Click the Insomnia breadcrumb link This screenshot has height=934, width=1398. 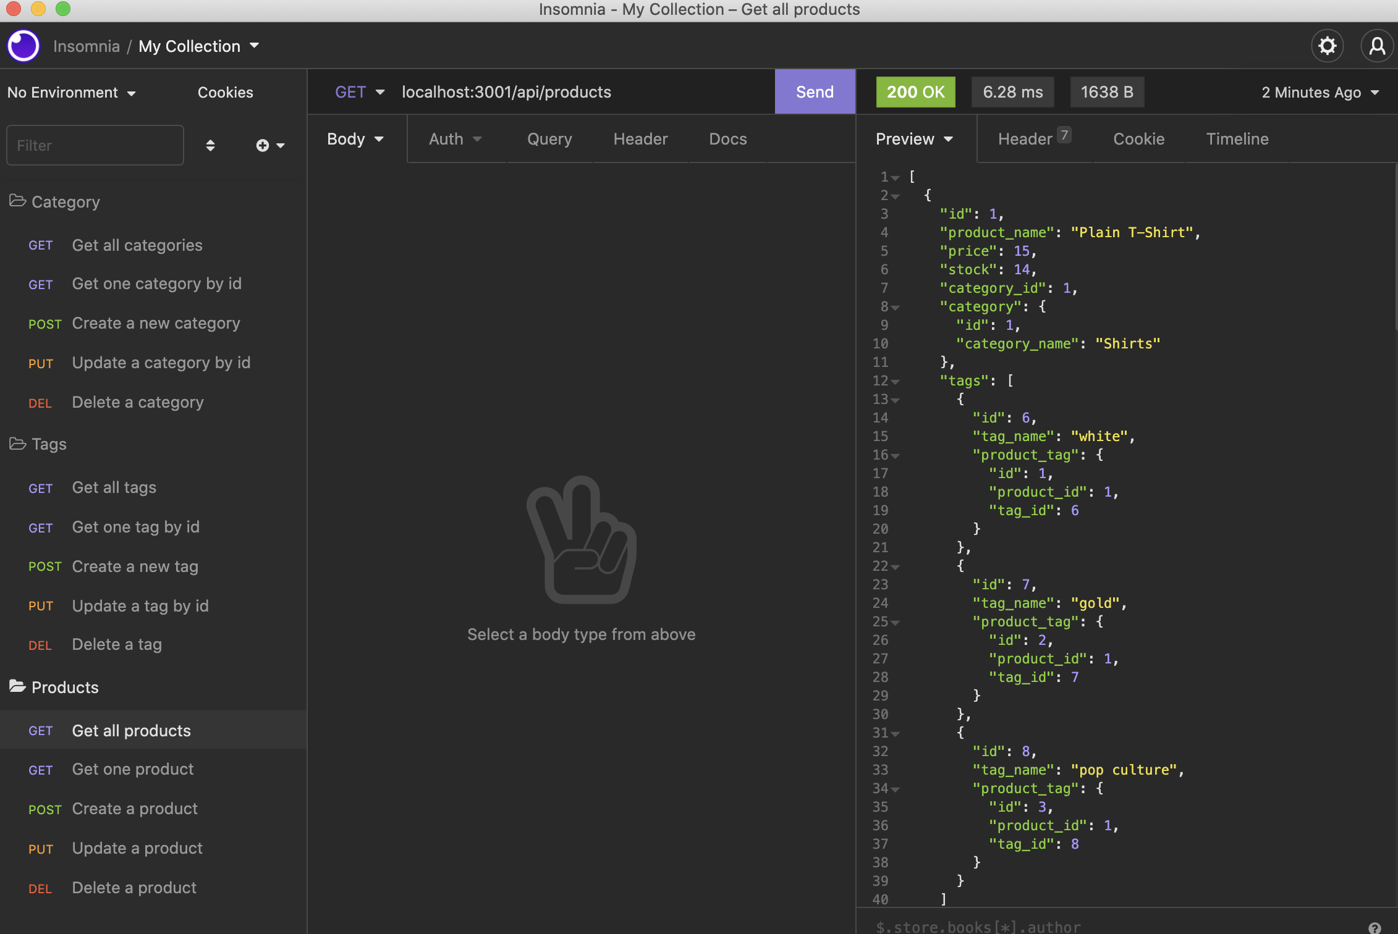87,46
